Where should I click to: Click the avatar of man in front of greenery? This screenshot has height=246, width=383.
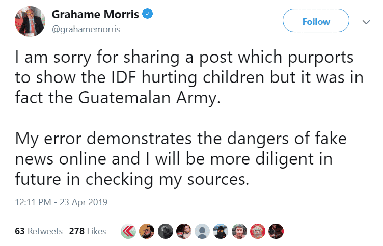pyautogui.click(x=239, y=231)
